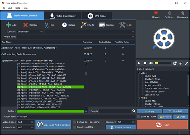Open Audio Codec Mp3 dropdown
The height and width of the screenshot is (135, 190).
click(x=26, y=127)
